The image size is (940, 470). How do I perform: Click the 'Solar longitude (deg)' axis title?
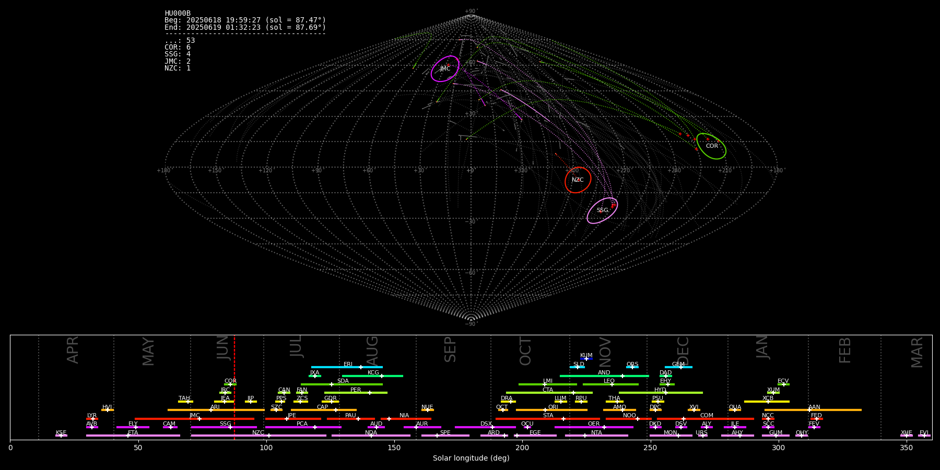[x=471, y=459]
